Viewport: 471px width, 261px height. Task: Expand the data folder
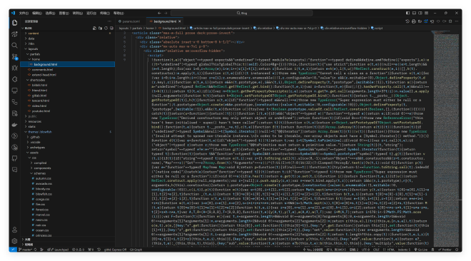pos(31,39)
